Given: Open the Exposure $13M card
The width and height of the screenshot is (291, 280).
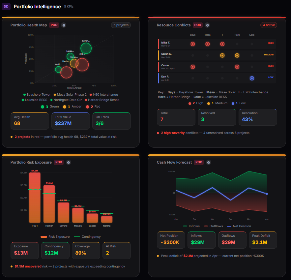Looking at the screenshot, I should click(25, 250).
